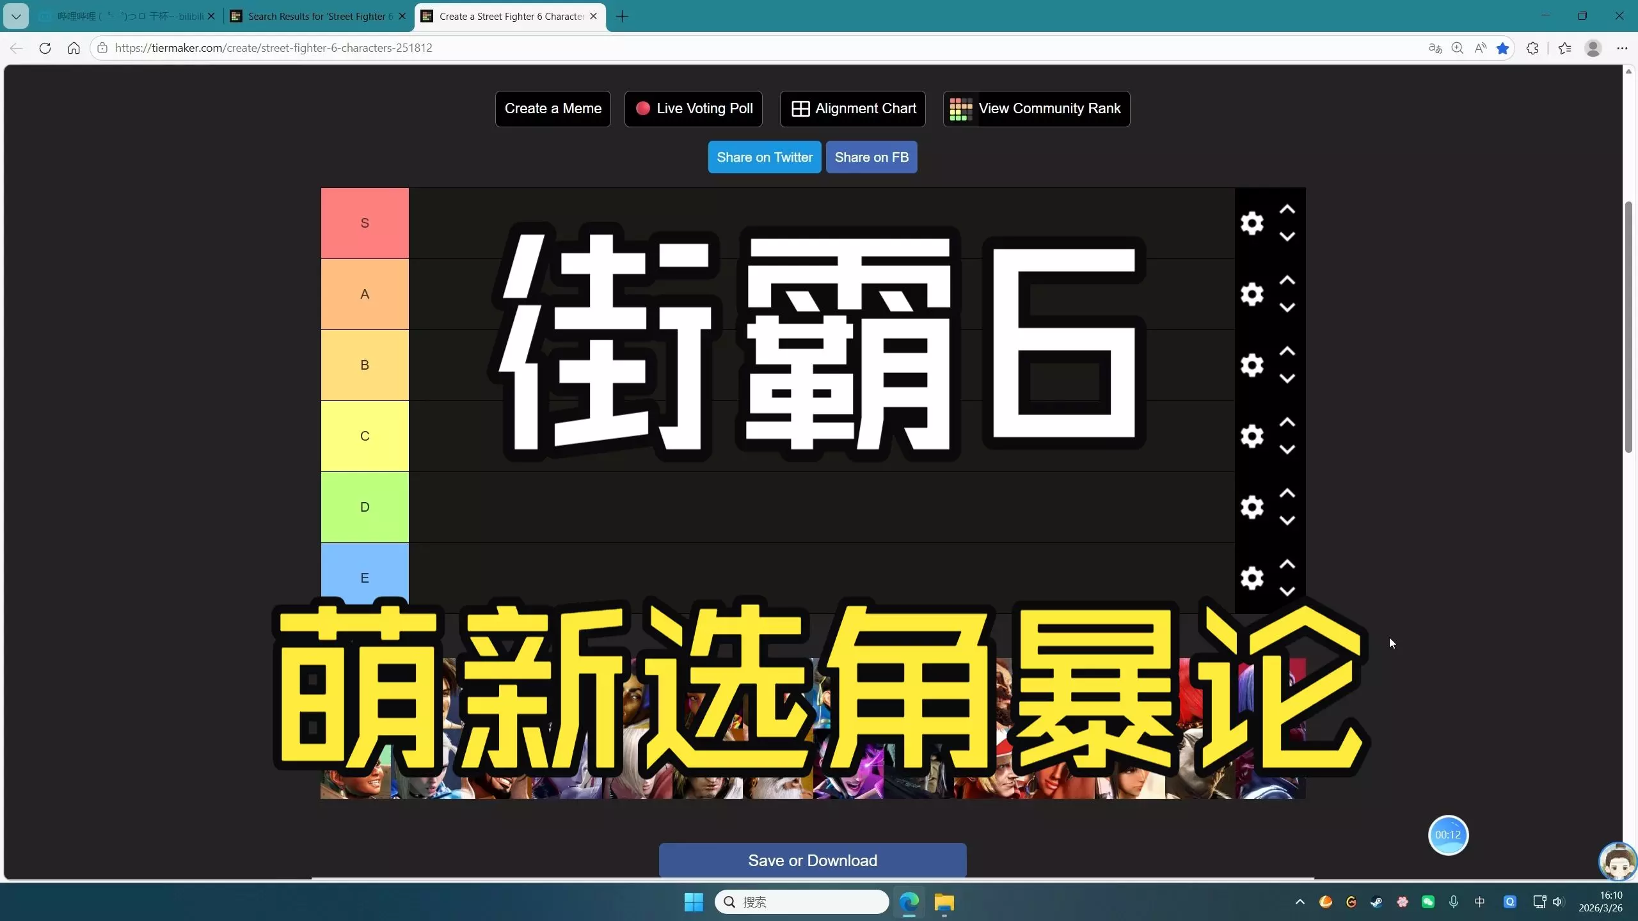Move A tier row up with chevron

[1287, 281]
